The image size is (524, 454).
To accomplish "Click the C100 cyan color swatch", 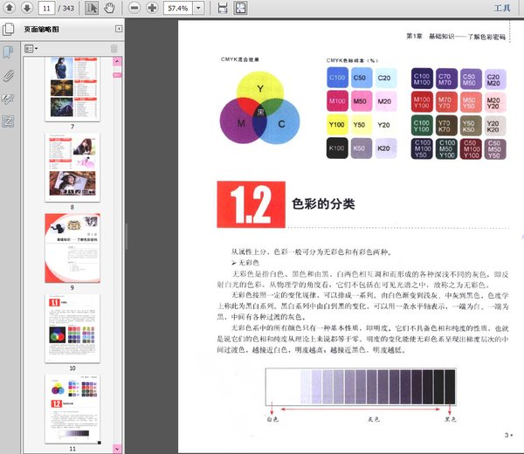I will [x=337, y=79].
